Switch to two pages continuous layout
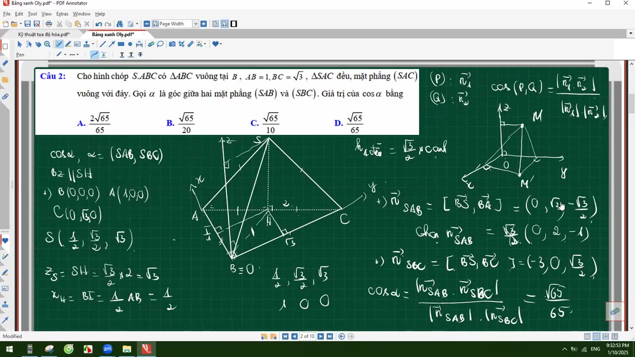 [x=606, y=336]
